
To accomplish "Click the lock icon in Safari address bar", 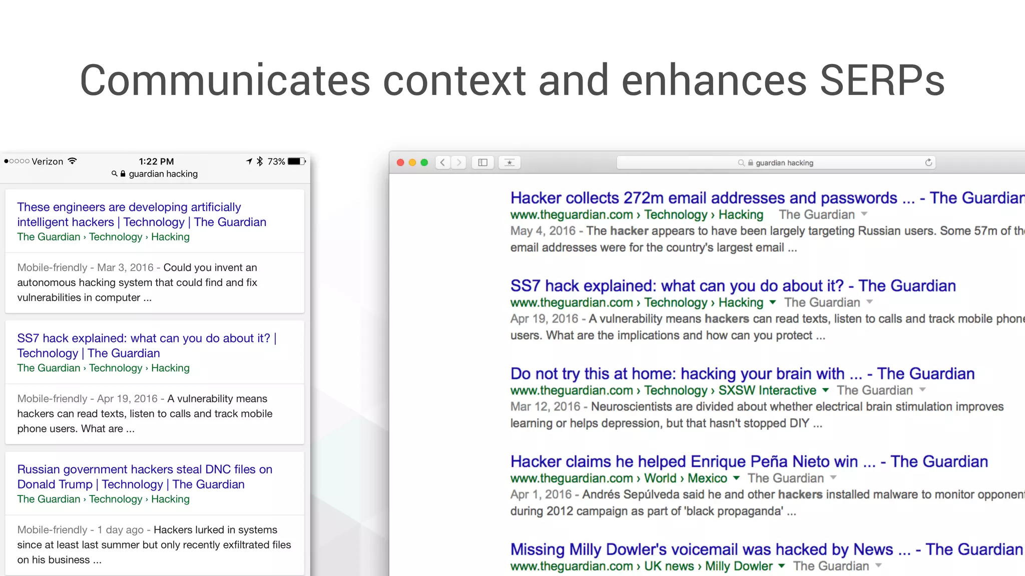I will click(750, 163).
